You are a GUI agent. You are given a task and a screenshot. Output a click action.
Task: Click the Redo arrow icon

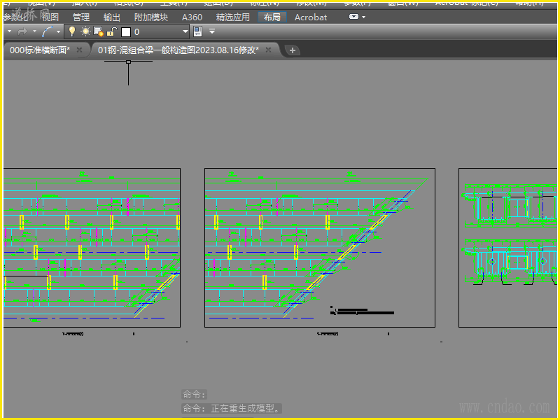pyautogui.click(x=22, y=31)
